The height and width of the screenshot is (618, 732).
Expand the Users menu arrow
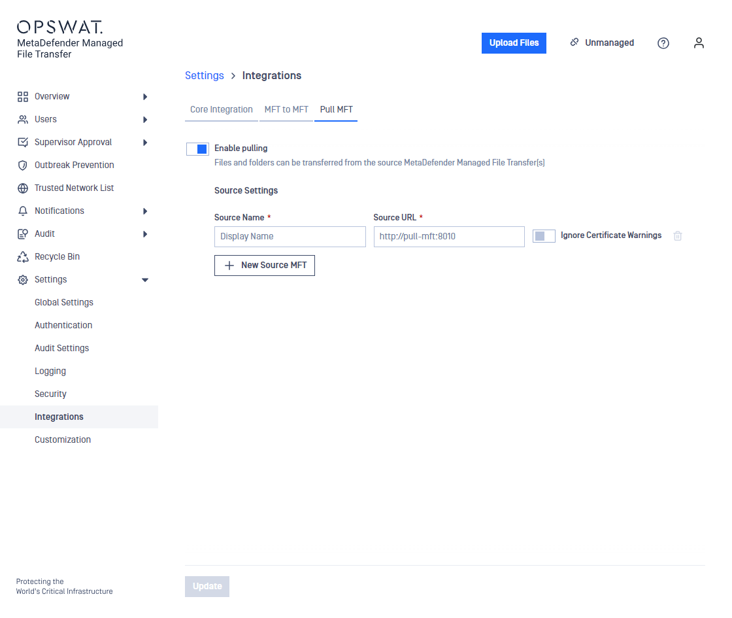pos(145,120)
